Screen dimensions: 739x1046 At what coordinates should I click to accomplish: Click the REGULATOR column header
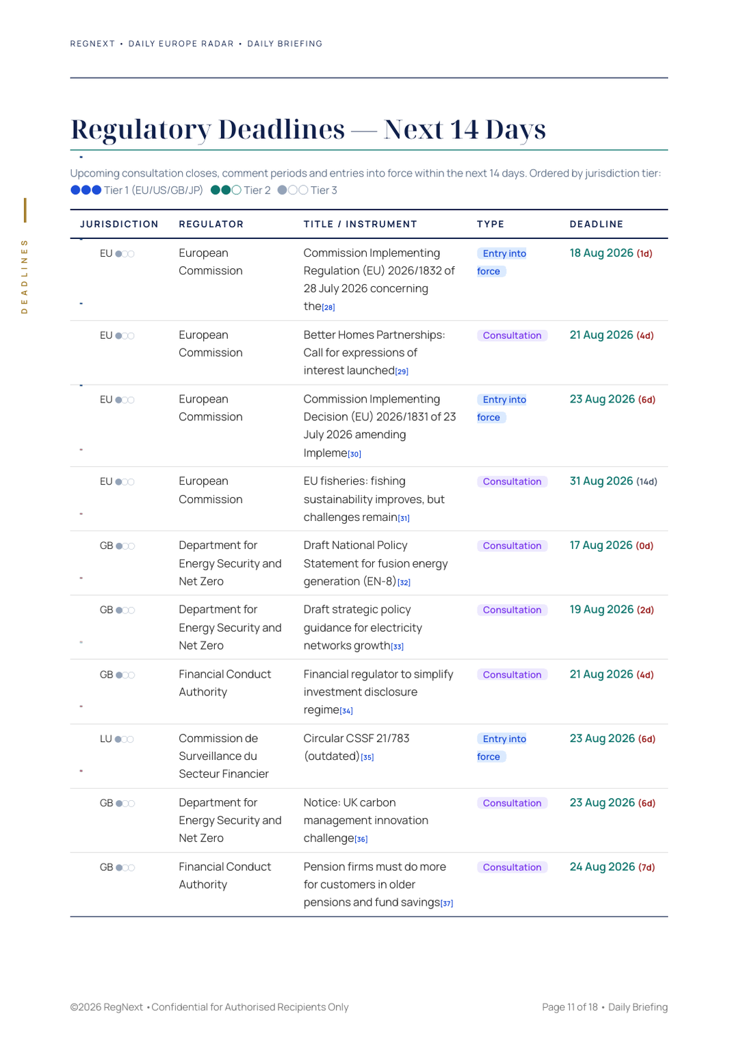[211, 224]
